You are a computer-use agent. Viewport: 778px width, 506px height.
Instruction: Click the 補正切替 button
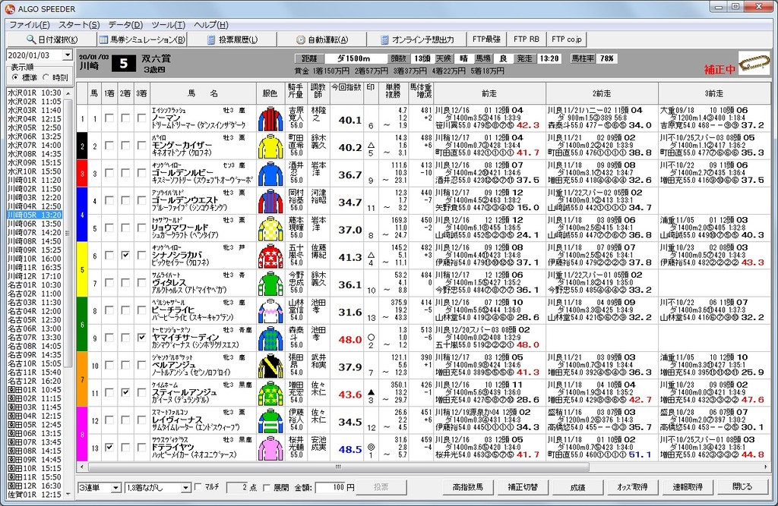pyautogui.click(x=523, y=487)
